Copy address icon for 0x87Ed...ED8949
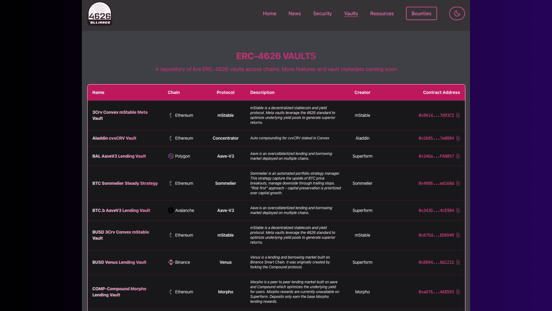 (458, 235)
